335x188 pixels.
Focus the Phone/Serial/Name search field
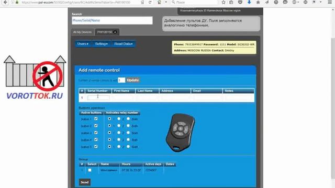112,20
